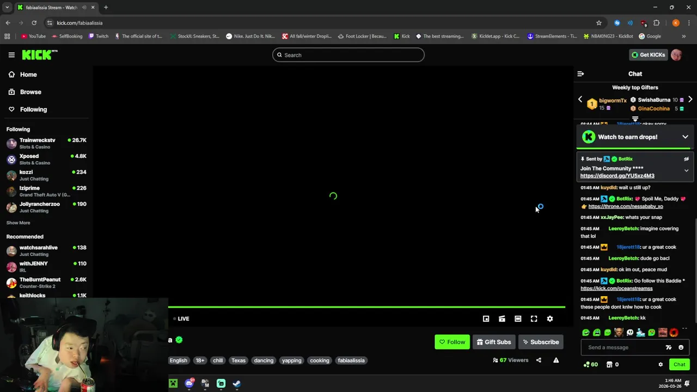Open Steam from the taskbar
This screenshot has width=697, height=392.
click(237, 383)
